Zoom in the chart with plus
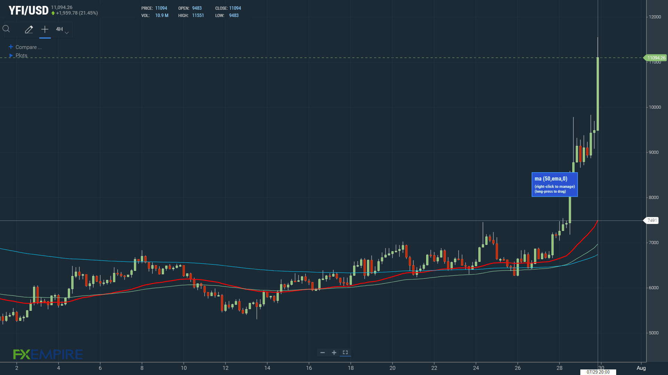Screen dimensions: 668x375 (334, 353)
